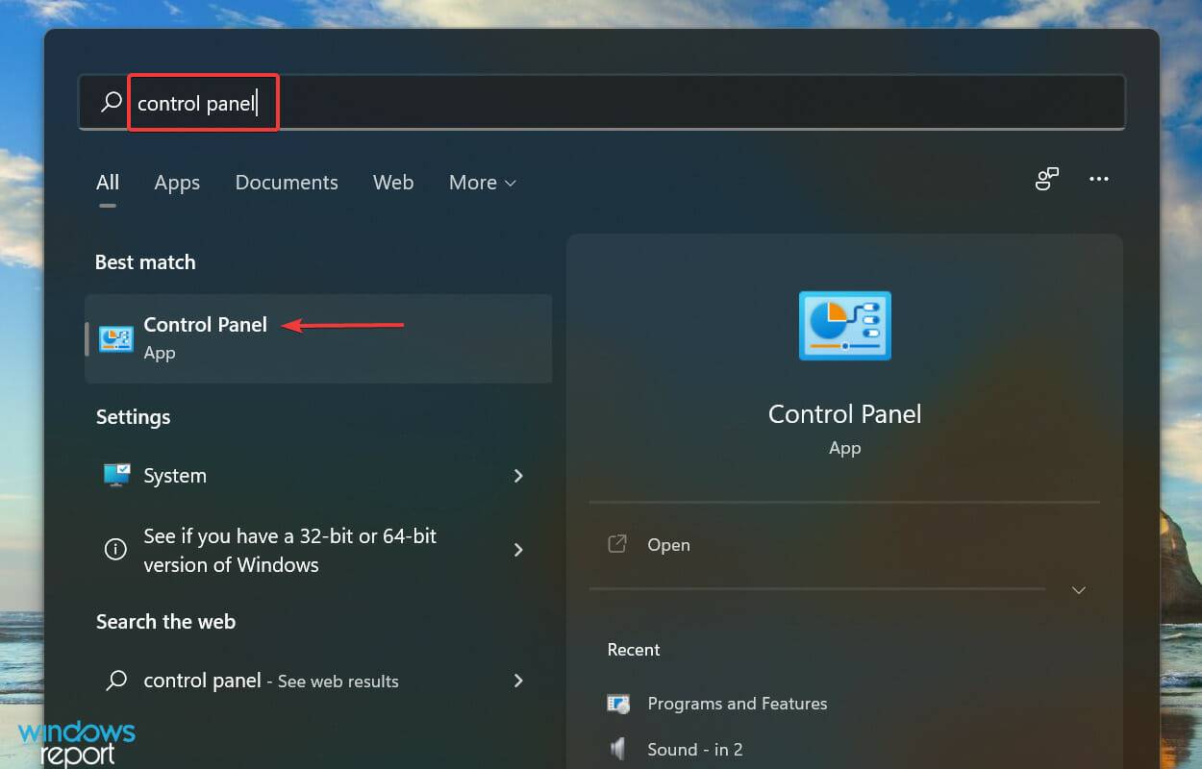Image resolution: width=1202 pixels, height=769 pixels.
Task: Click the System settings icon
Action: pos(115,475)
